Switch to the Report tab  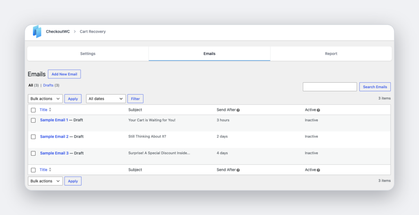(331, 53)
